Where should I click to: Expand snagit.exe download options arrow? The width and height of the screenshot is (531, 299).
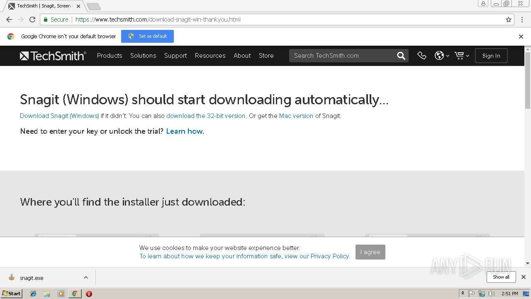click(86, 277)
